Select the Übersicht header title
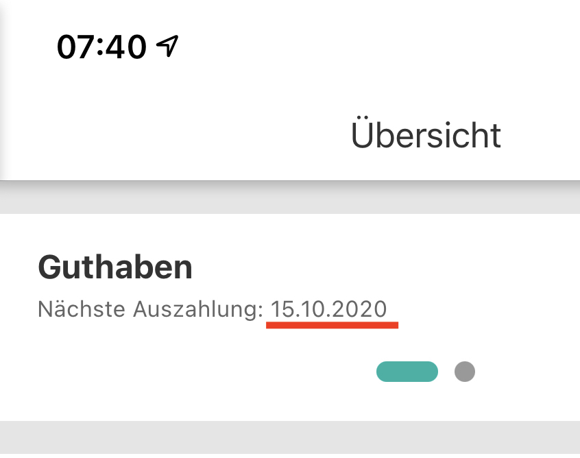Image resolution: width=580 pixels, height=458 pixels. point(426,134)
